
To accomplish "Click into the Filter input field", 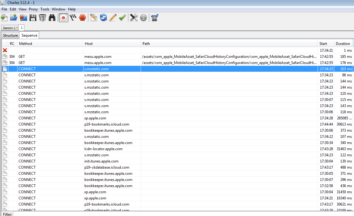I will (x=183, y=214).
